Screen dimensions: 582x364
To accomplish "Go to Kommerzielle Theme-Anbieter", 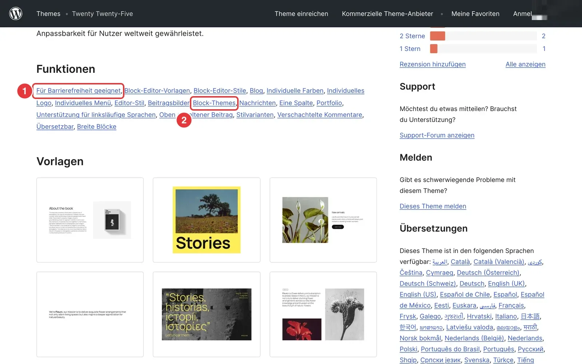I will click(387, 14).
